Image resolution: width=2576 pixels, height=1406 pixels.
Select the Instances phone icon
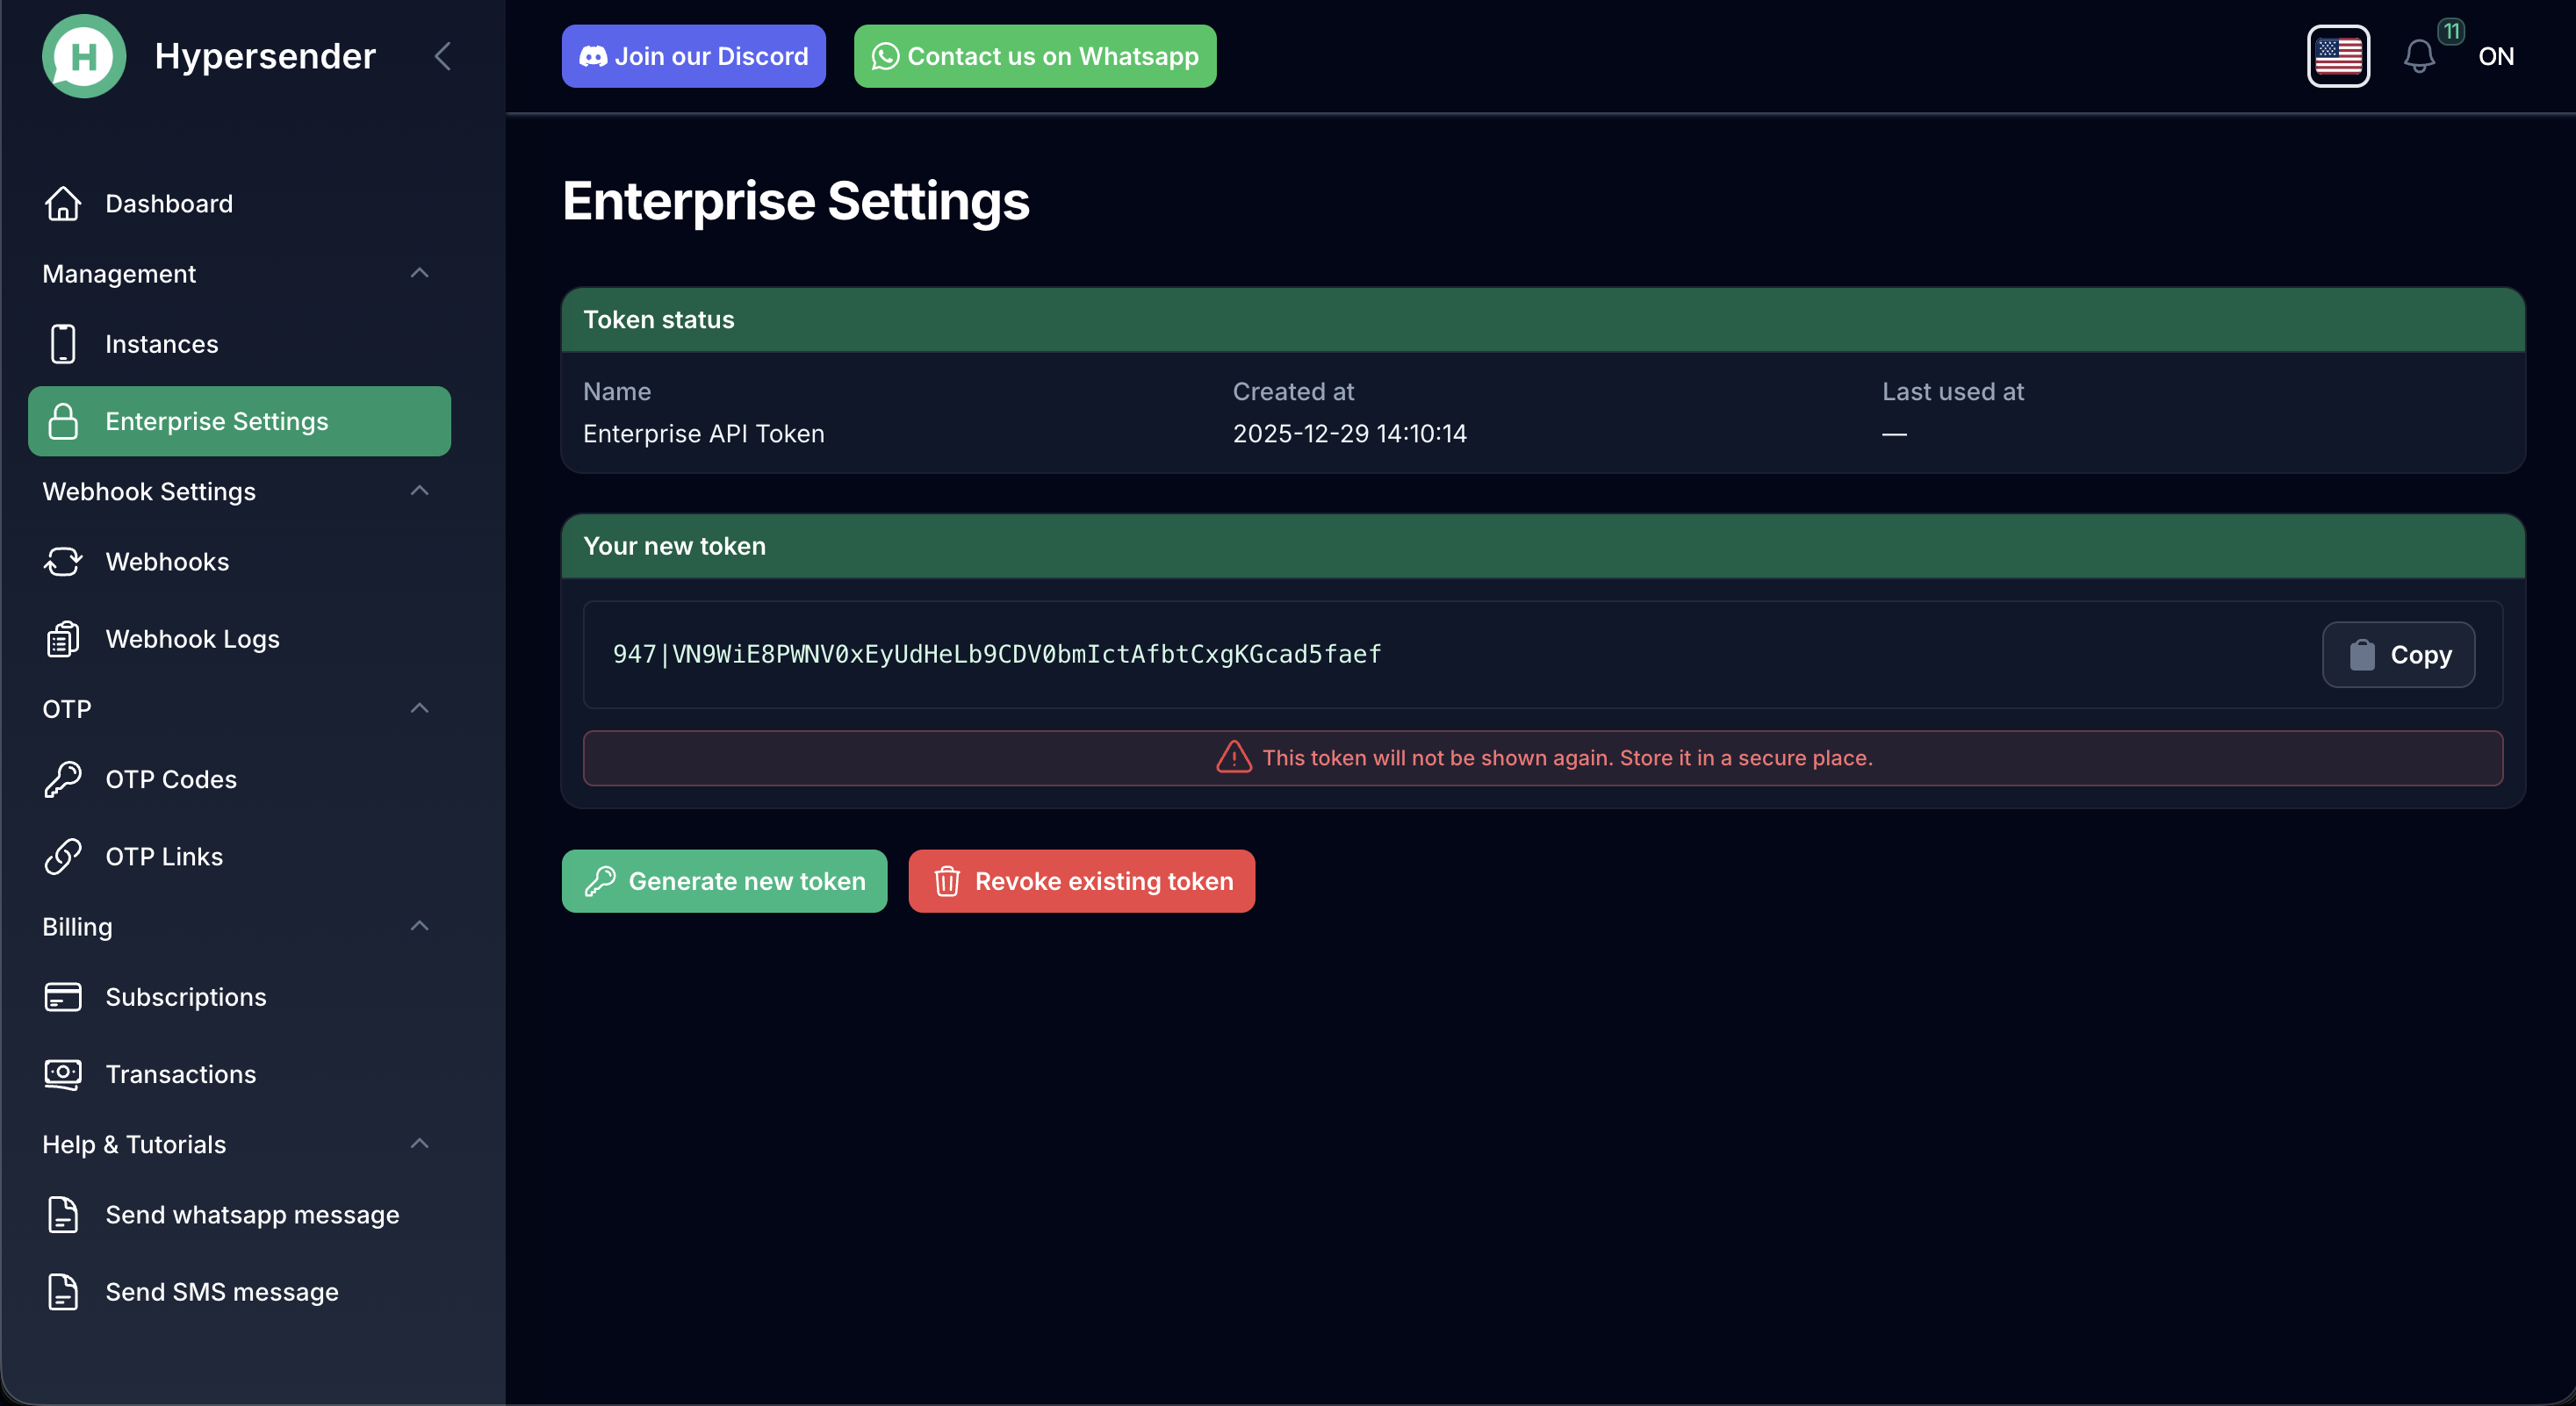(63, 344)
